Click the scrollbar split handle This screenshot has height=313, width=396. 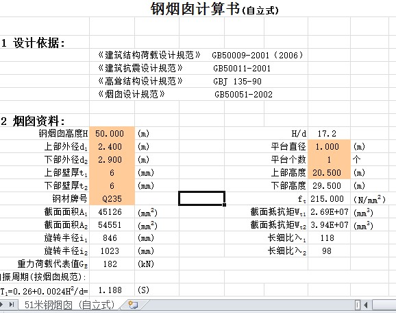tap(358, 305)
